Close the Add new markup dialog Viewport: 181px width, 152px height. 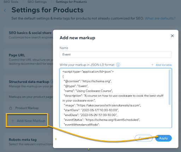172,36
